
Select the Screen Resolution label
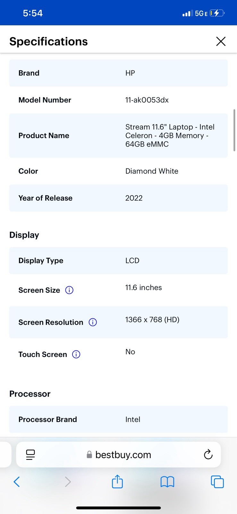[x=51, y=322]
